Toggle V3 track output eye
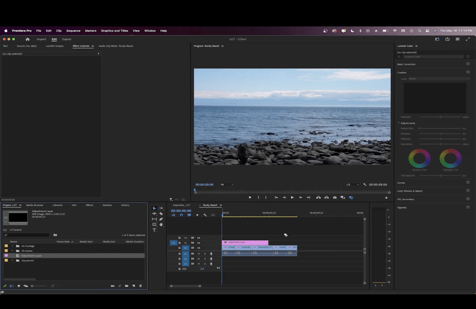The image size is (476, 309). tap(199, 238)
